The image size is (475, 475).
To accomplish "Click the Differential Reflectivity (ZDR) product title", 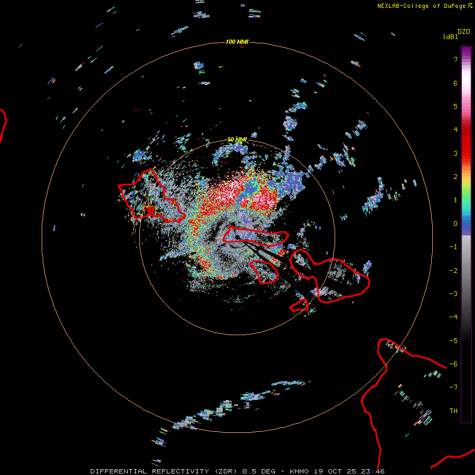I will point(164,471).
